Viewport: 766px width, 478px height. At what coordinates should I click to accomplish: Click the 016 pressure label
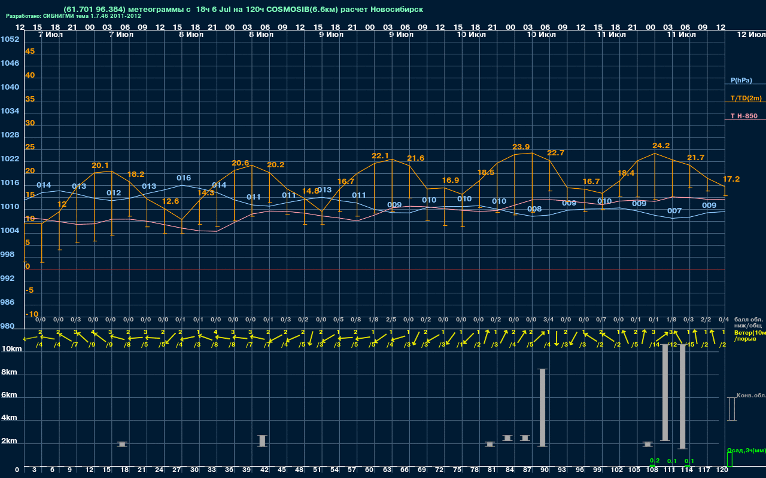coord(183,178)
